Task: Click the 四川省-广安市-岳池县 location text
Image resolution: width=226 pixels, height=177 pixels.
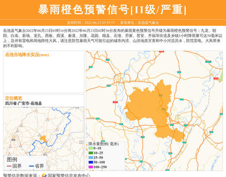Action: pyautogui.click(x=23, y=103)
